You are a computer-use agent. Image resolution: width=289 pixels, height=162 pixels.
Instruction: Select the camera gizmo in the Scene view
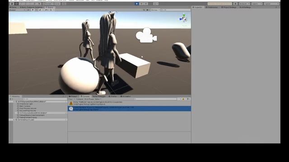click(146, 35)
